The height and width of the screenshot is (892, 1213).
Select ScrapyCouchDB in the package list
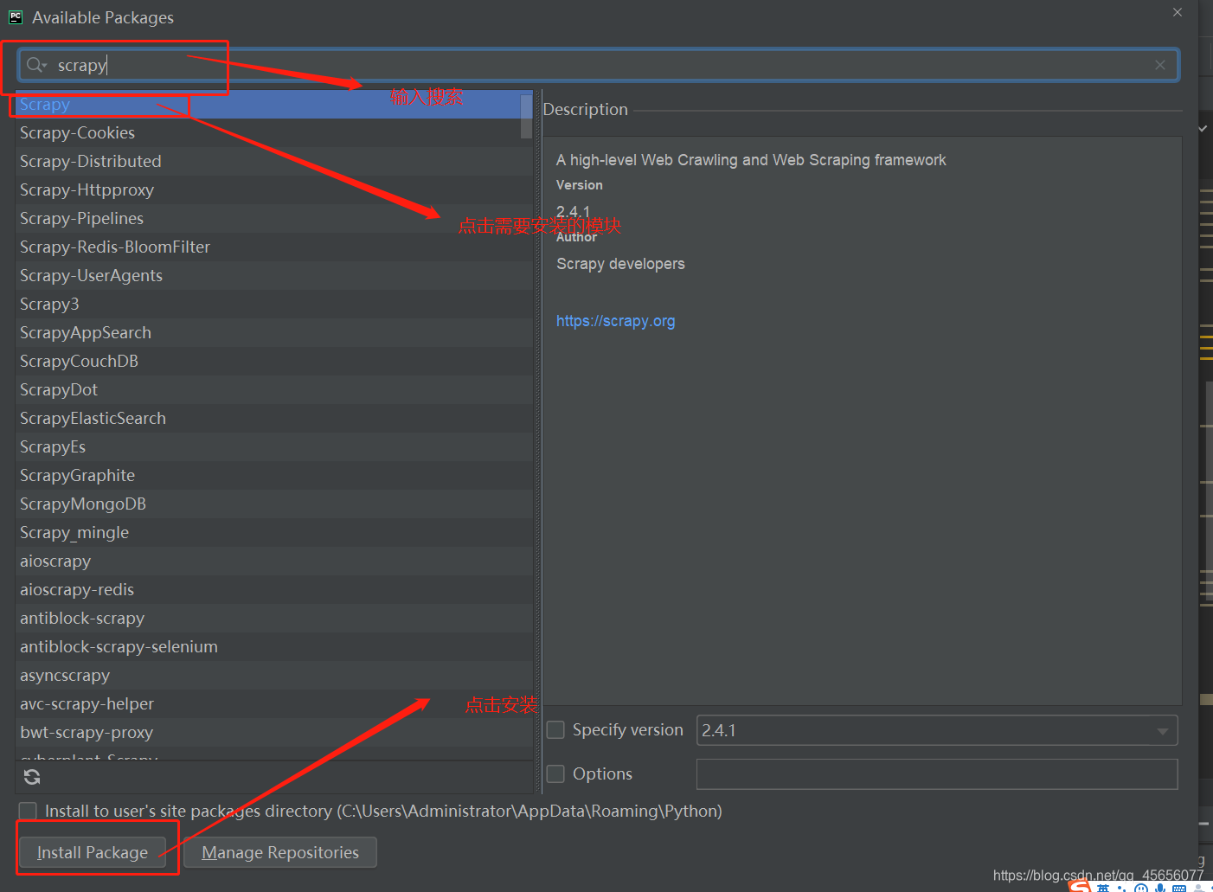[273, 361]
